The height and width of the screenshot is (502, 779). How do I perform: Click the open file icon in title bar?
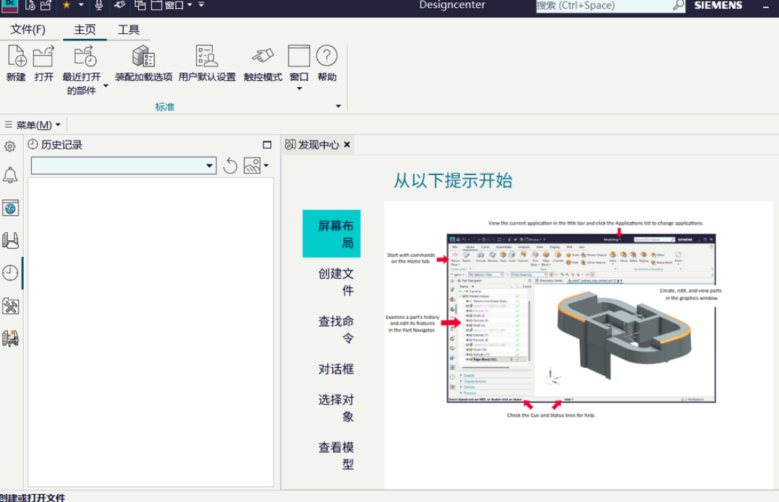coord(46,5)
